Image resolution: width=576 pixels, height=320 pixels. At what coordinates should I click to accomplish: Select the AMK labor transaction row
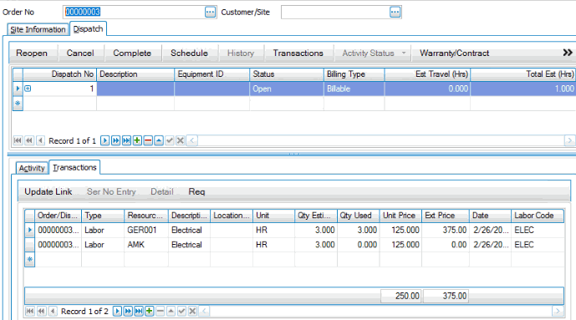(x=294, y=245)
